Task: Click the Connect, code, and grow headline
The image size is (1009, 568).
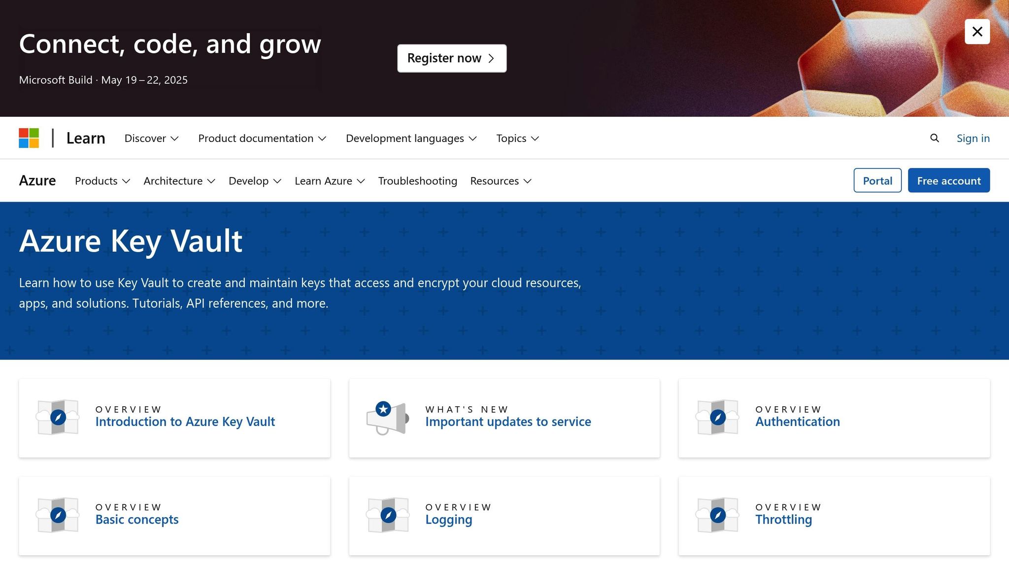Action: coord(170,44)
